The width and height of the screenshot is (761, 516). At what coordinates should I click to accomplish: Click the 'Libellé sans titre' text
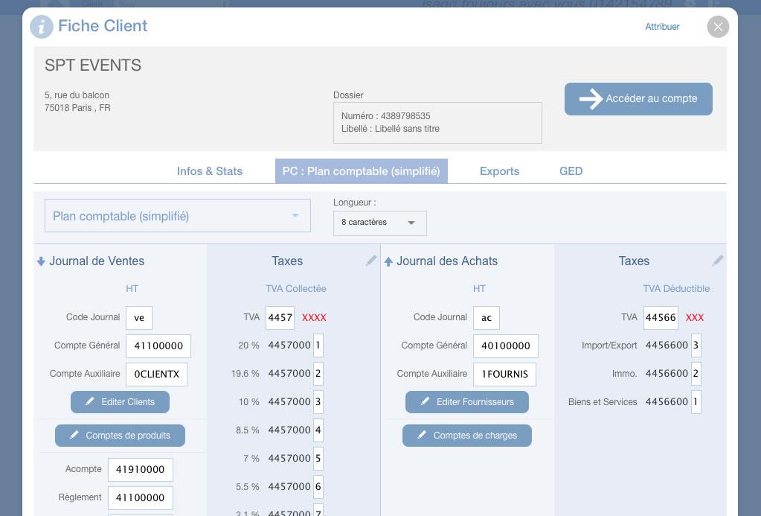(407, 129)
